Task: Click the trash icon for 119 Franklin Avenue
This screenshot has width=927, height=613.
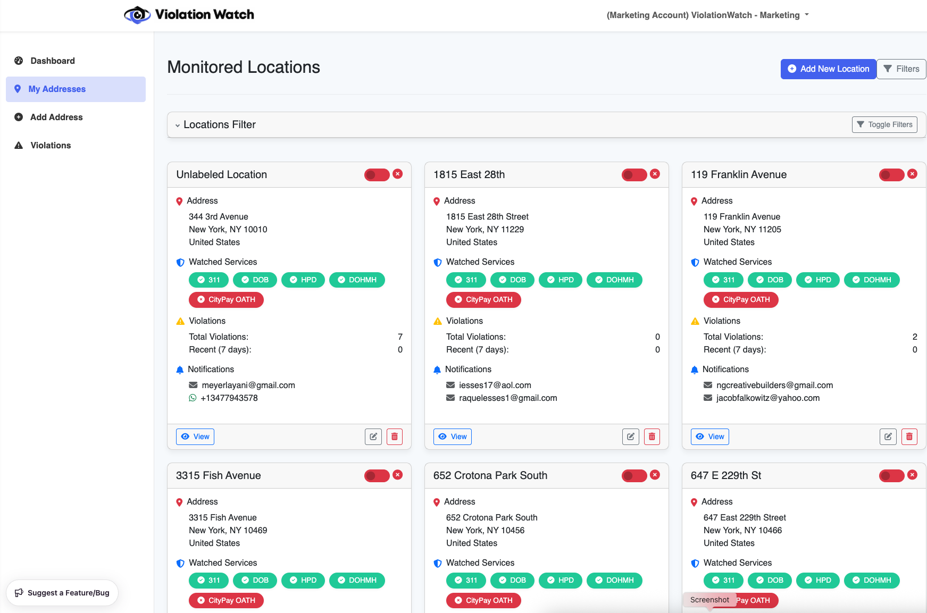Action: (x=909, y=436)
